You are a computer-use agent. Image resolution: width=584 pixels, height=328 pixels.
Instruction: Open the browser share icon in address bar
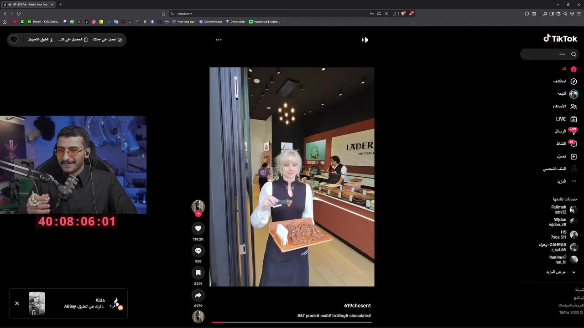point(395,14)
